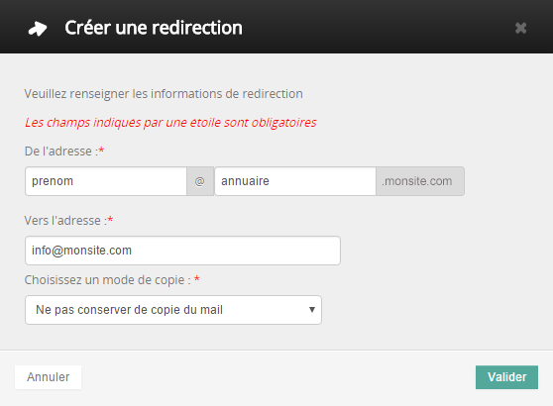
Task: Click the red asterisk beside Vers l'adresse
Action: coord(110,220)
